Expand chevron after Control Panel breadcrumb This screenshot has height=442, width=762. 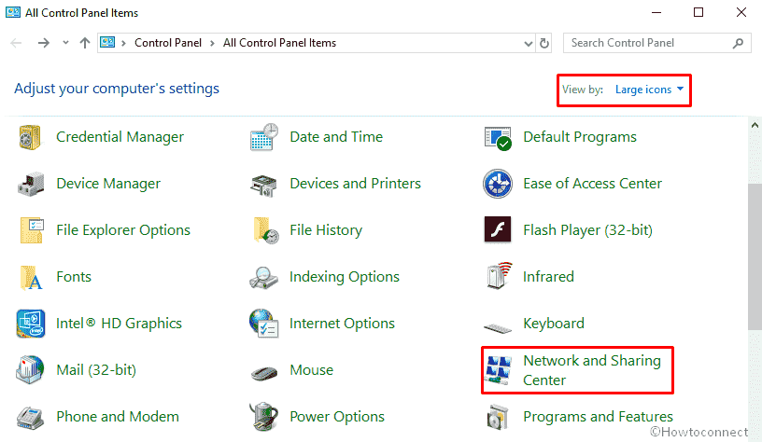click(x=212, y=43)
